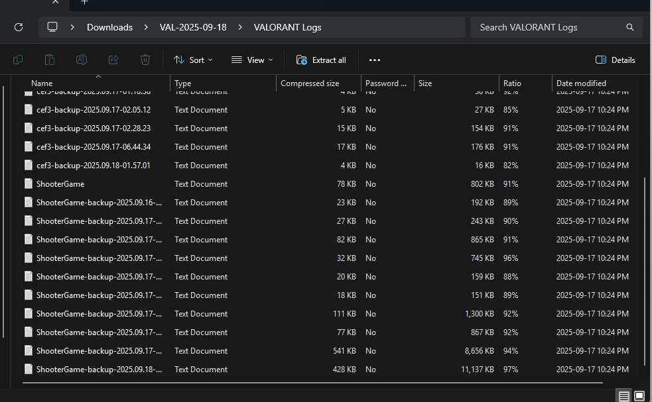Expand chevron after VAL-2025-09-18 breadcrumb
The image size is (652, 402).
(x=240, y=27)
